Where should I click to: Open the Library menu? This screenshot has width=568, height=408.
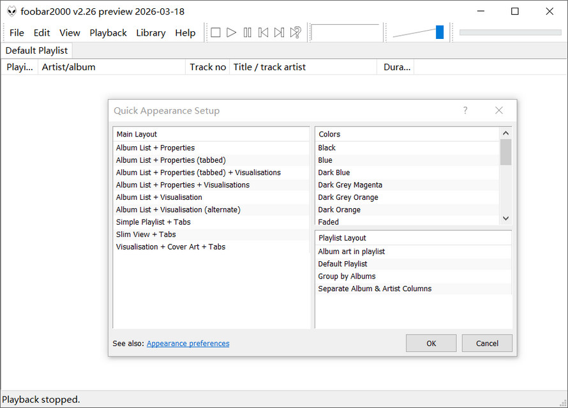click(151, 33)
